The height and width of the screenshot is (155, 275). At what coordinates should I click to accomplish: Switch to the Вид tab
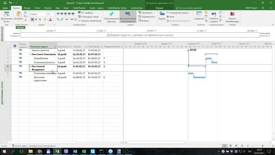58,8
